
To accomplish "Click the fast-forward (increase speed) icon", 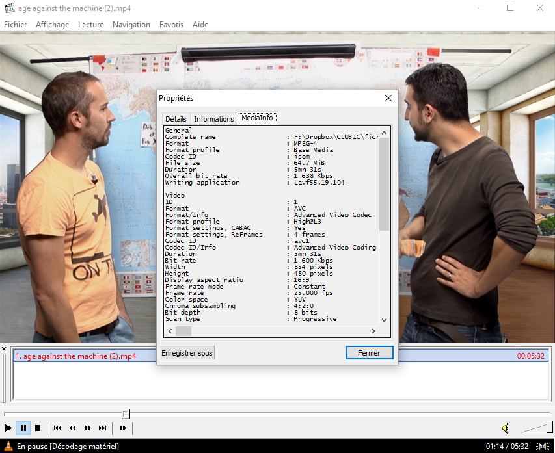I will click(88, 428).
